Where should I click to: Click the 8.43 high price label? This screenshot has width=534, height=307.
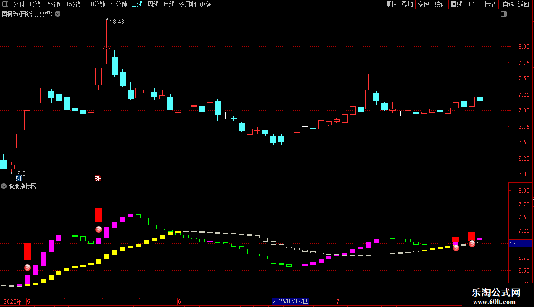click(119, 21)
